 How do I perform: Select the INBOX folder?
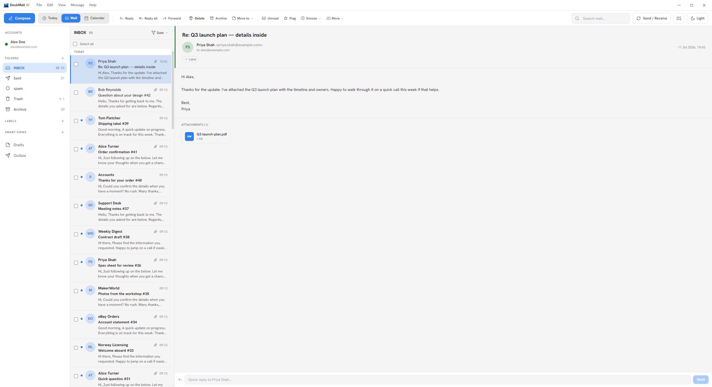click(x=35, y=68)
